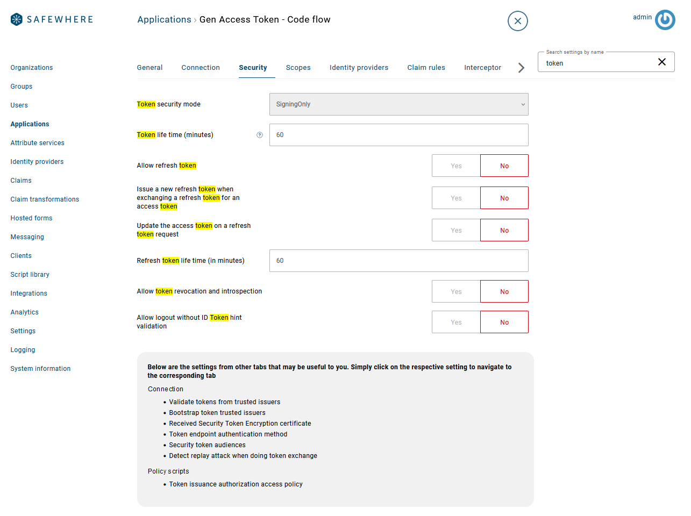Go to Security token audiences setting
This screenshot has width=691, height=516.
207,445
